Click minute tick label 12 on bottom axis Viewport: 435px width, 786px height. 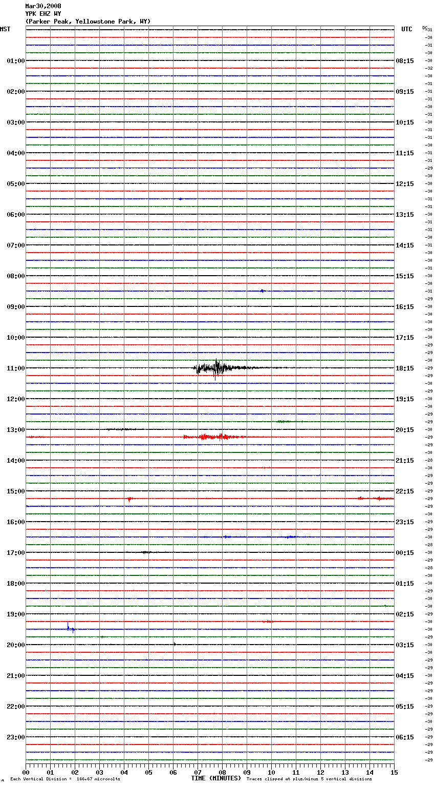tap(320, 772)
